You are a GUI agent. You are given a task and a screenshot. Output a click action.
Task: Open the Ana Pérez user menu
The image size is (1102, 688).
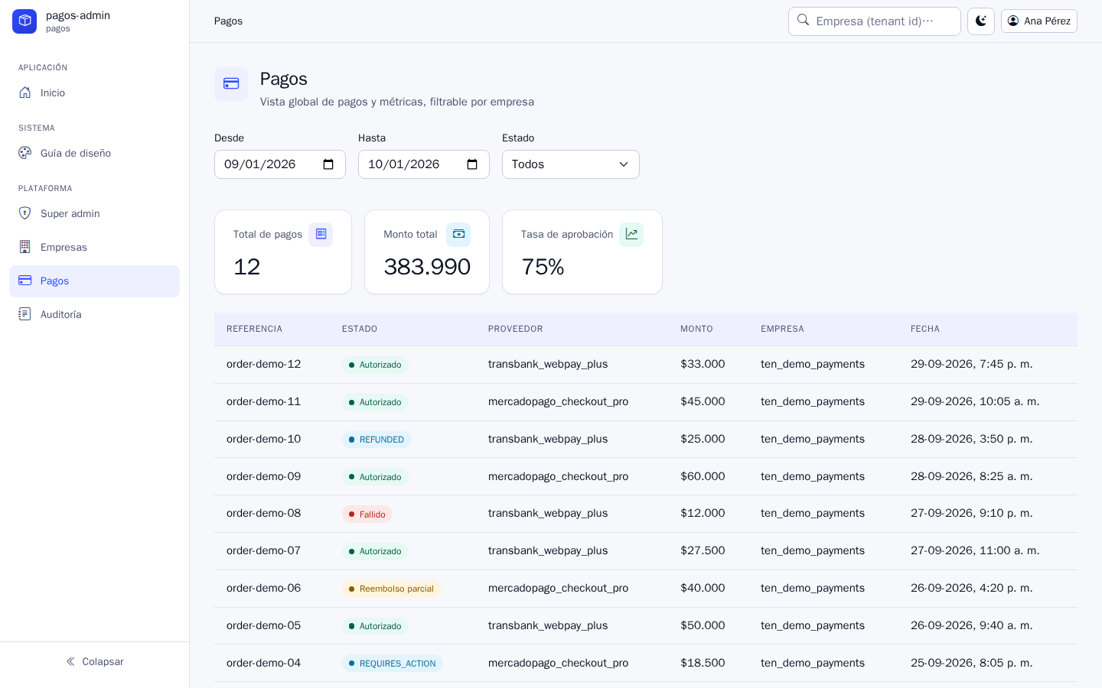tap(1039, 21)
